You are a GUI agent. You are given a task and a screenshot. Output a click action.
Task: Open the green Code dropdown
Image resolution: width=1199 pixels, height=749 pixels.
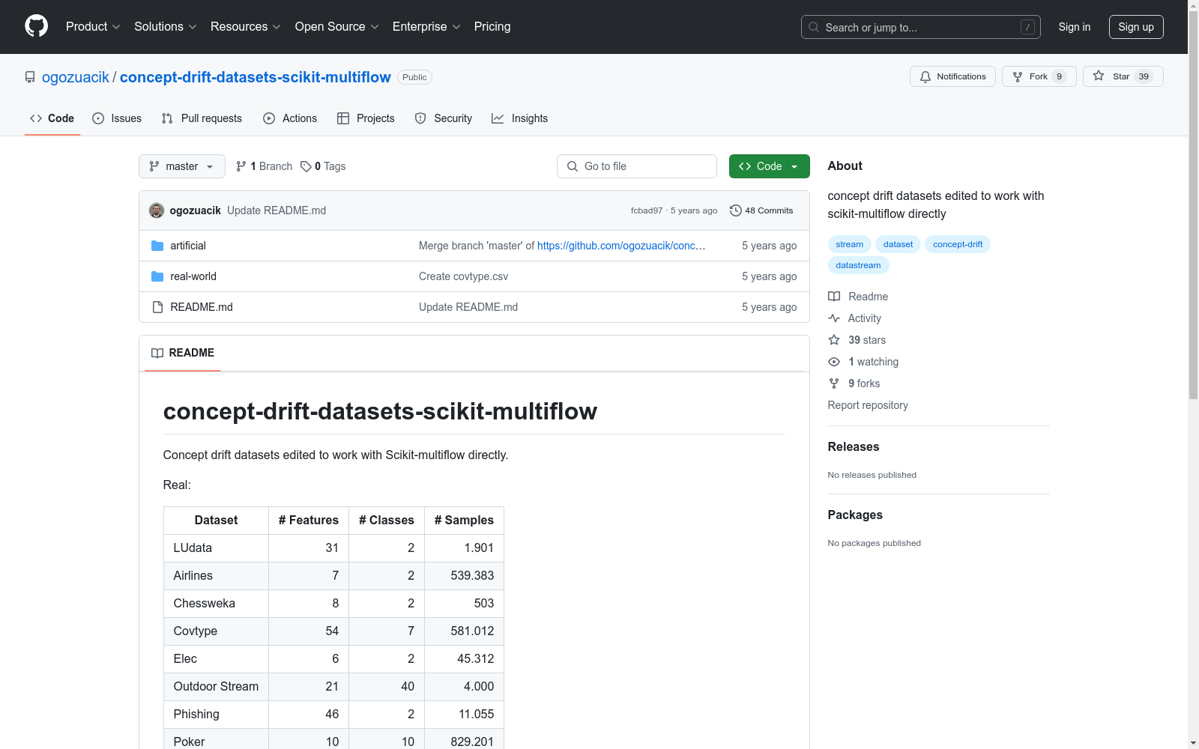coord(769,166)
